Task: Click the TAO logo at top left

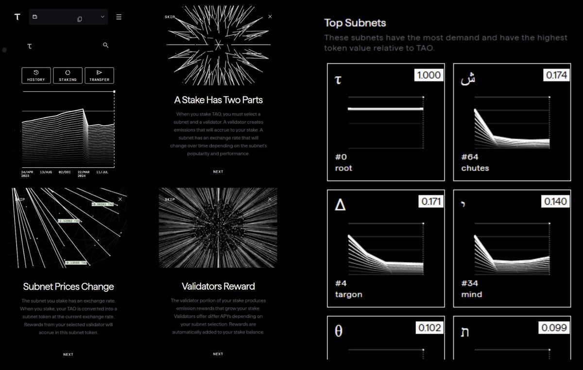Action: (17, 17)
